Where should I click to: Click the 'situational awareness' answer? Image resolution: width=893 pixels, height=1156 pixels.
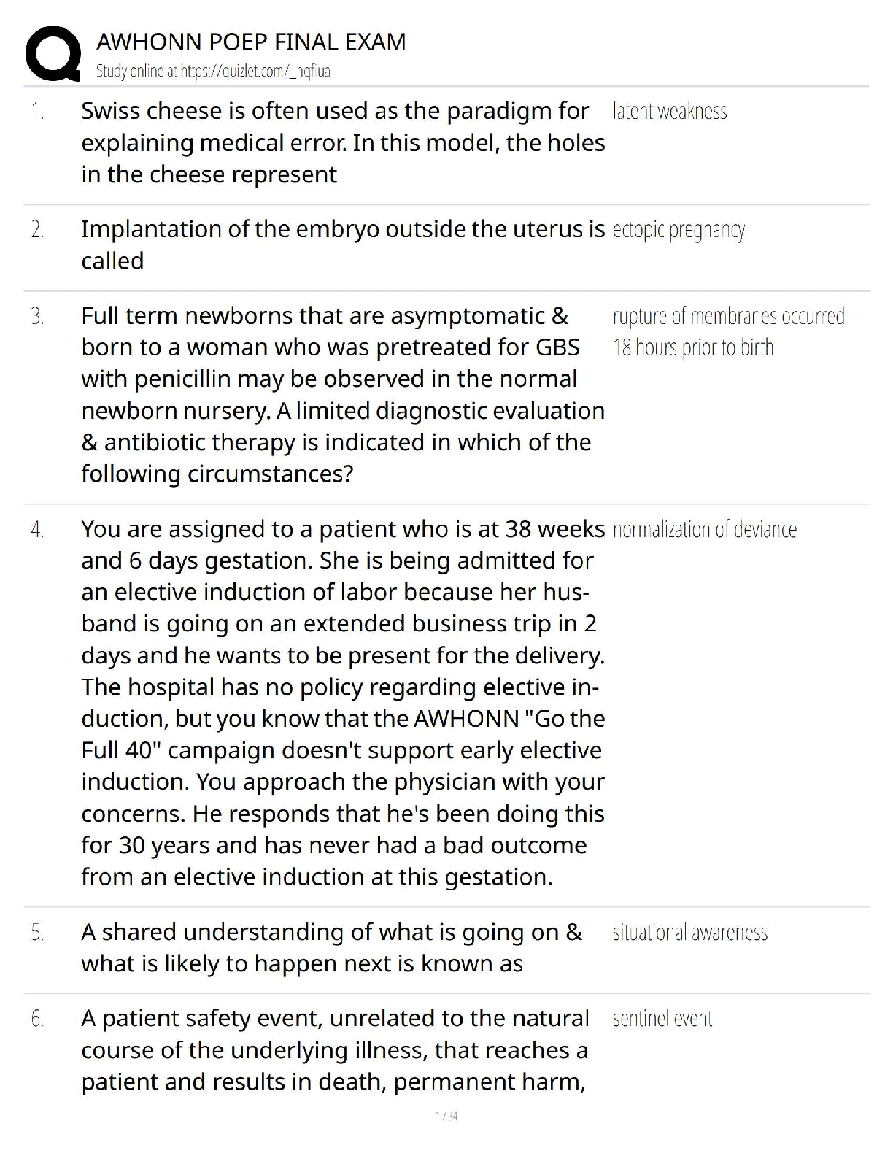coord(690,932)
